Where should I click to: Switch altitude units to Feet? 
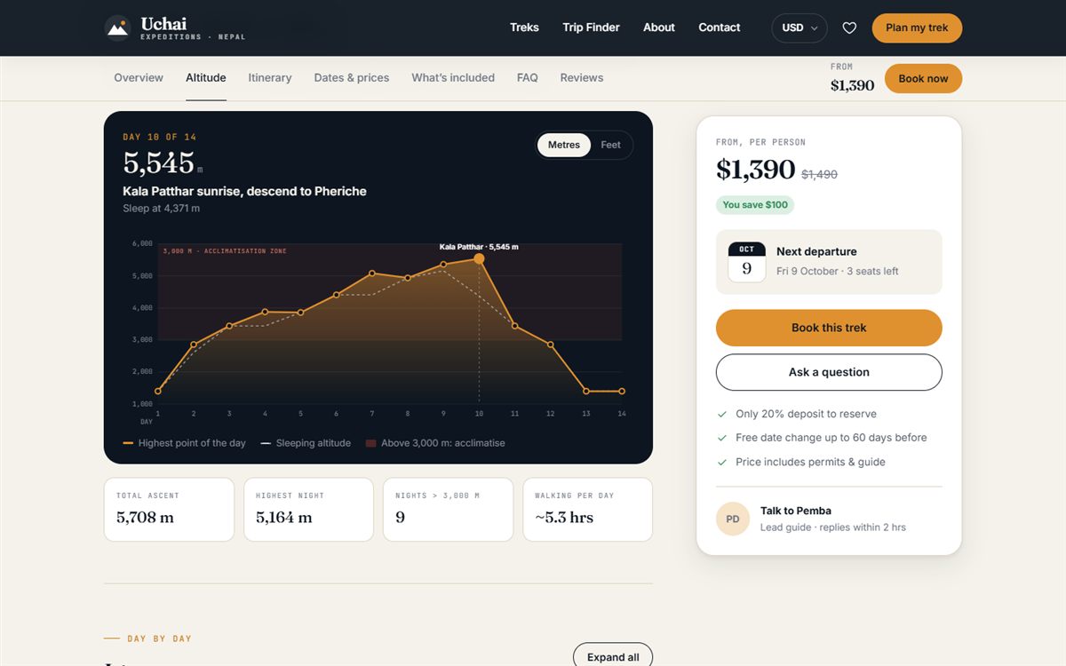[611, 145]
